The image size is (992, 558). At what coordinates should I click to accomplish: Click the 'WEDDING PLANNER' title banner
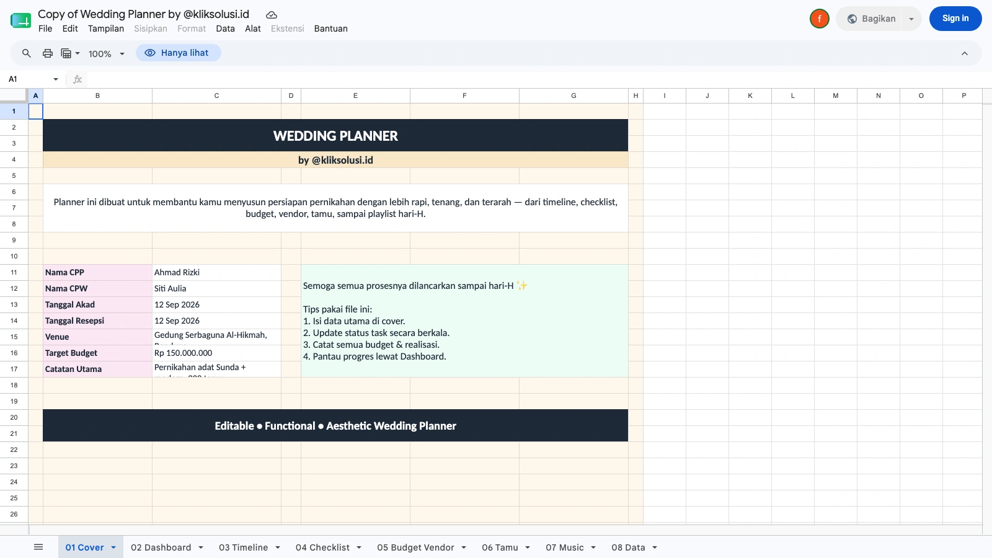point(335,135)
